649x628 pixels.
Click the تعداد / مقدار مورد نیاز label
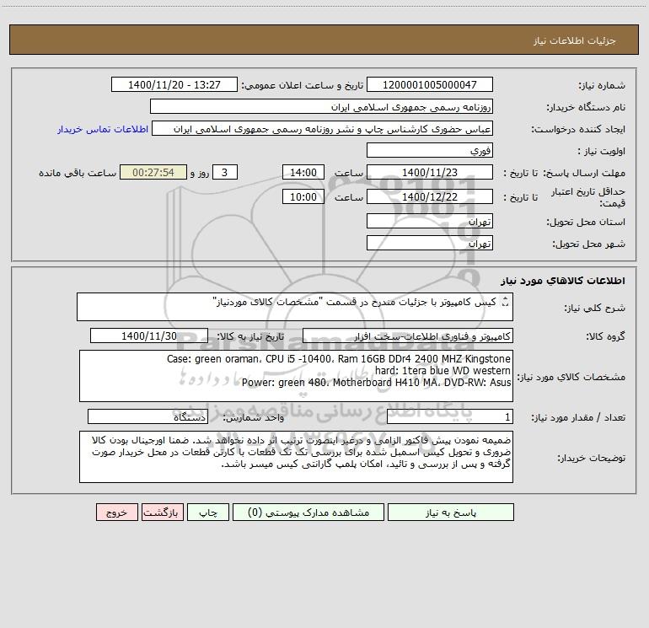(x=578, y=417)
